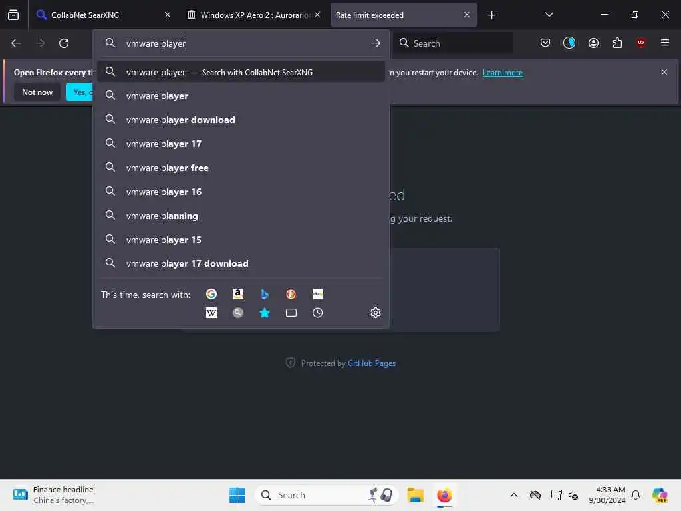This screenshot has width=681, height=511.
Task: Click the Go arrow in address bar
Action: coord(376,43)
